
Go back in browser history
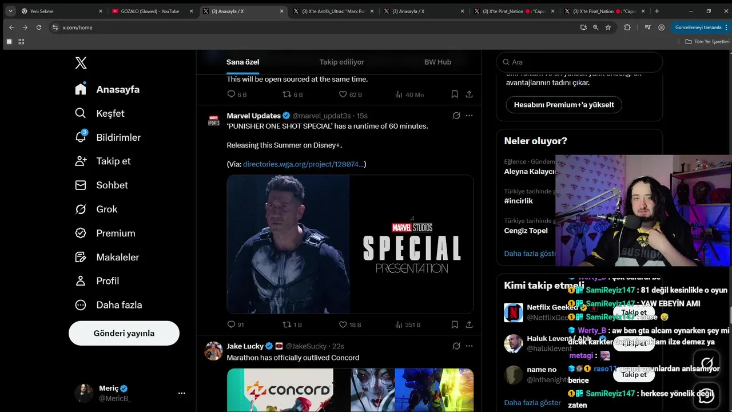11,27
